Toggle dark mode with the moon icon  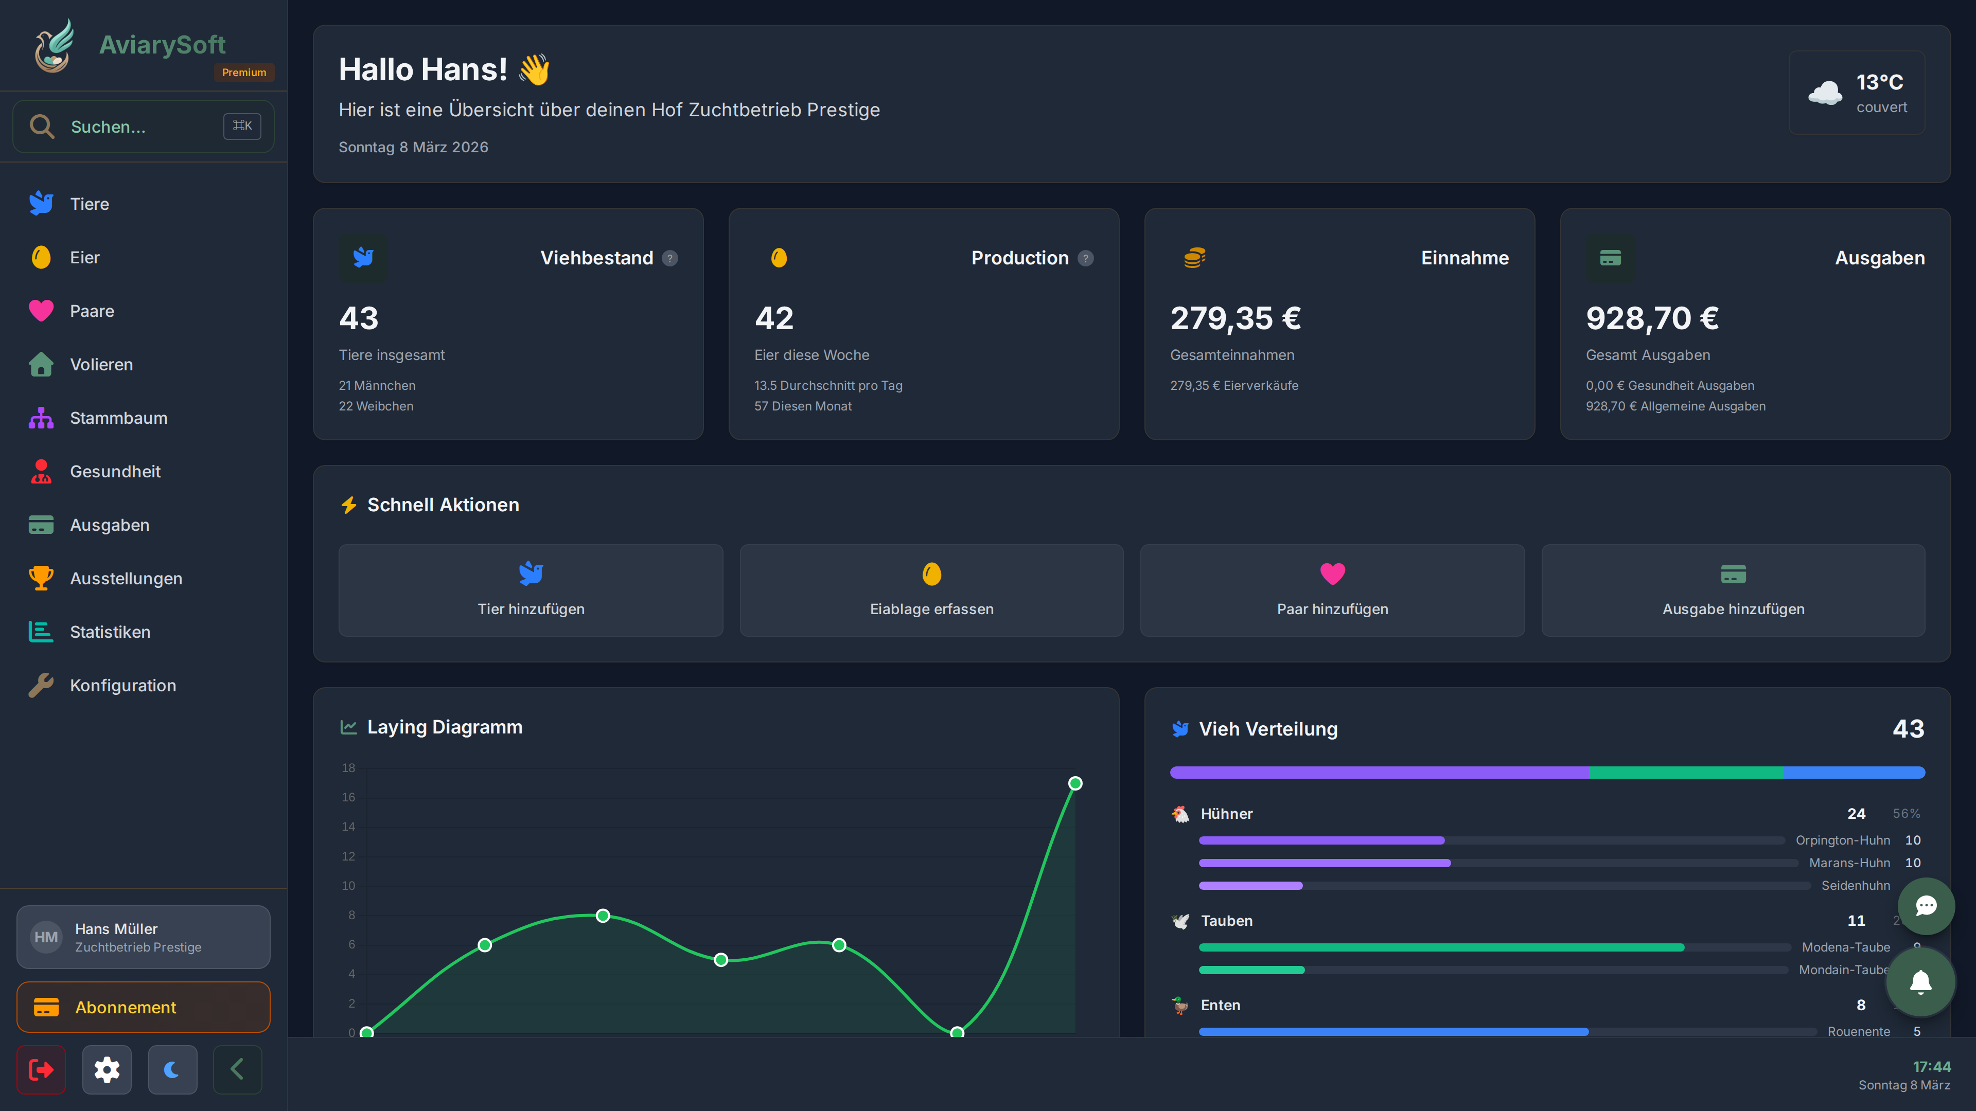[x=172, y=1070]
